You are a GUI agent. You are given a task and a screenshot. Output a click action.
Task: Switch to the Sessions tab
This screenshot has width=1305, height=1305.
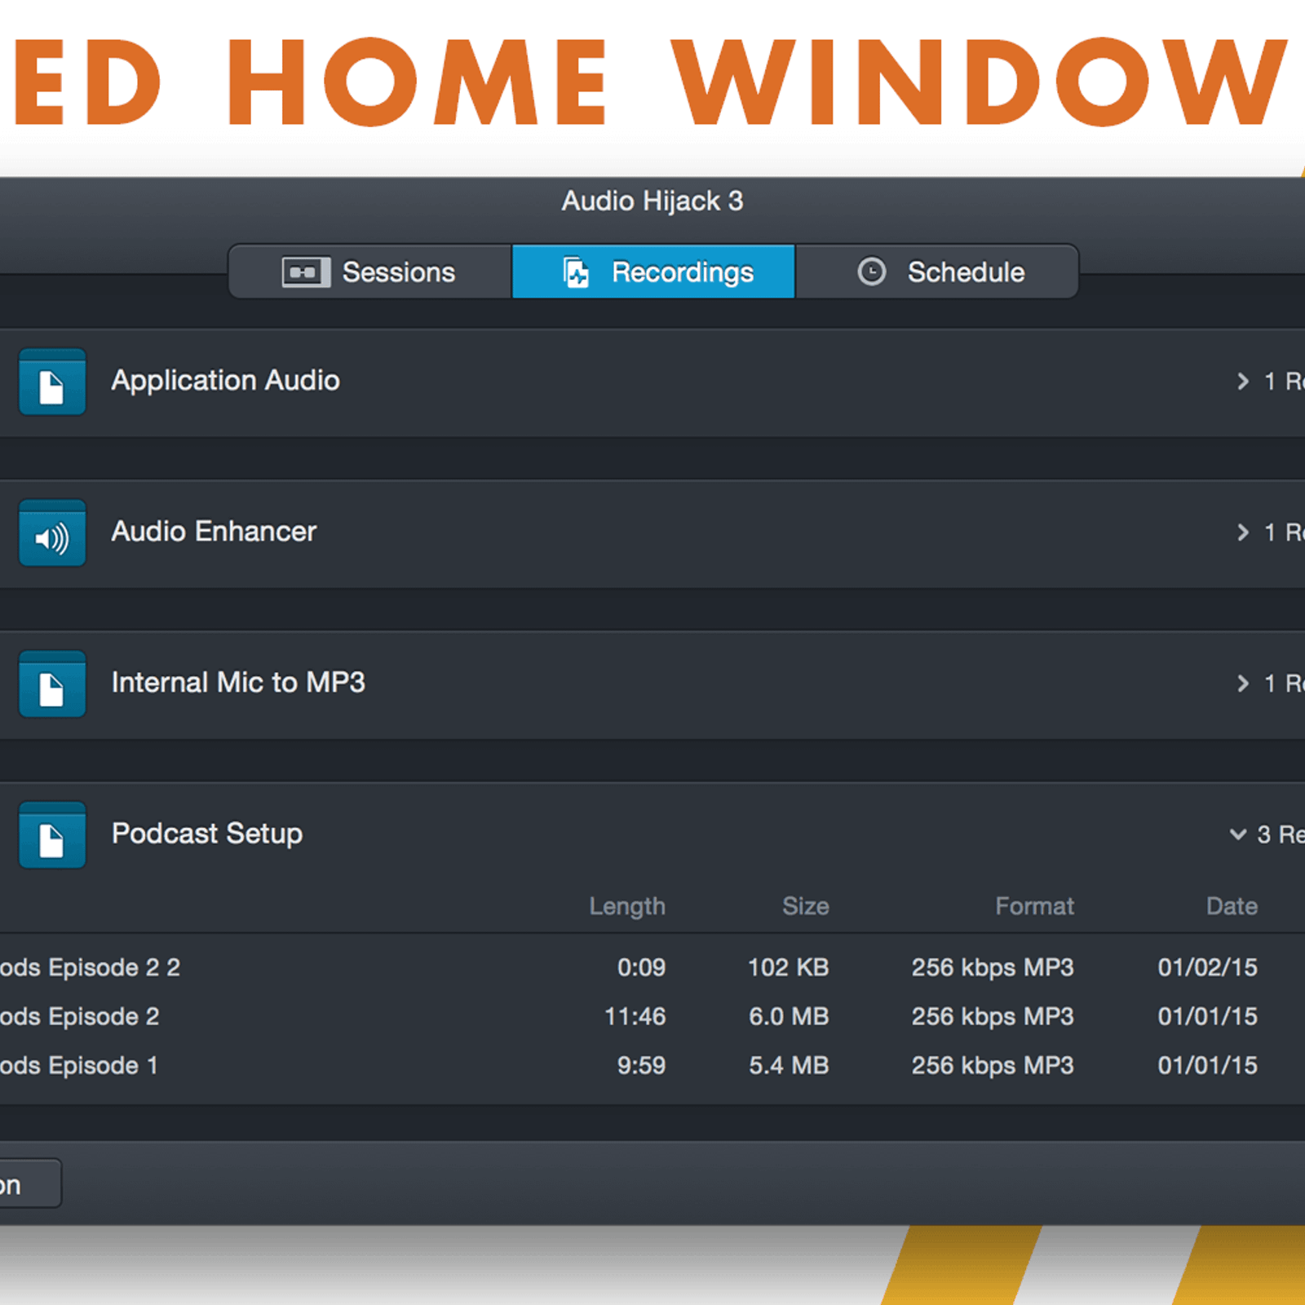click(370, 272)
